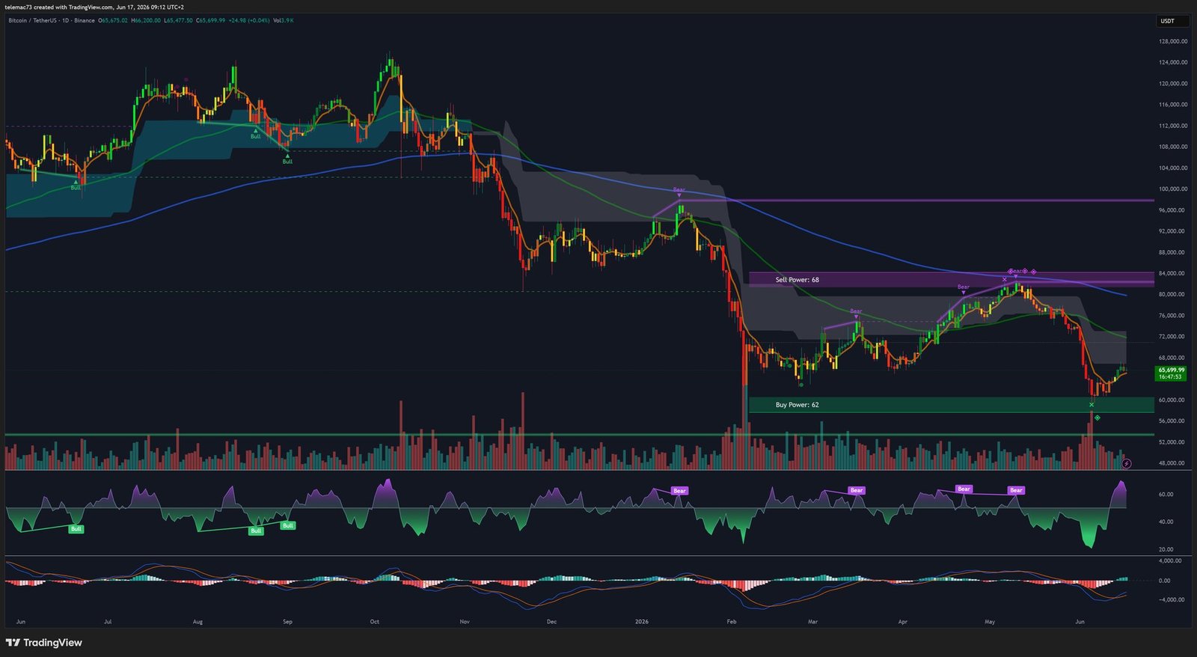The image size is (1197, 657).
Task: Click the RSI scale value 60.00
Action: point(1166,495)
